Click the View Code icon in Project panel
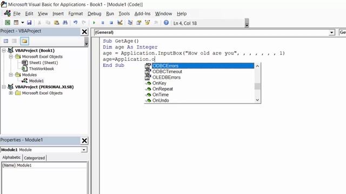Screen dimensions: 346x194 [x=6, y=41]
